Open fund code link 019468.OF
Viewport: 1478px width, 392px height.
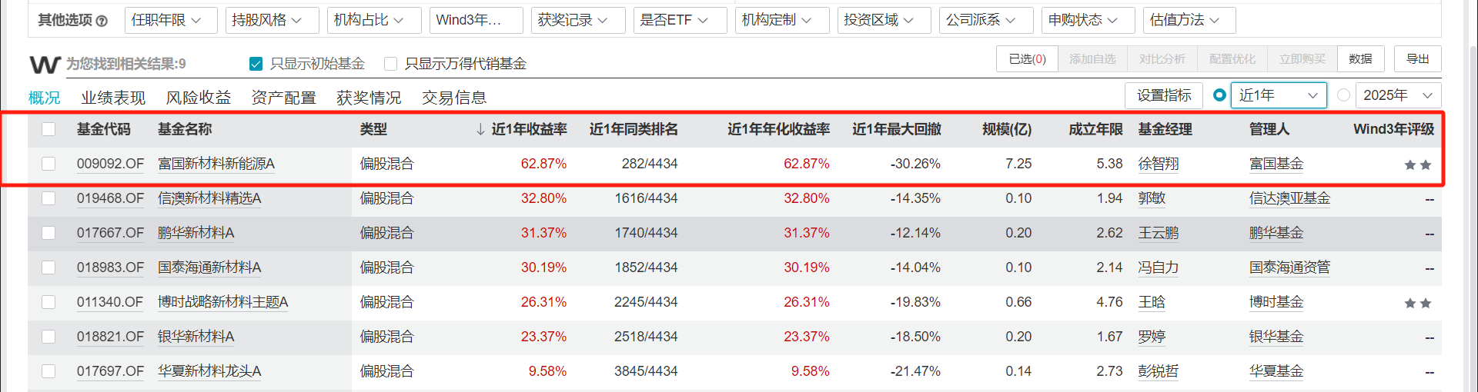click(110, 198)
